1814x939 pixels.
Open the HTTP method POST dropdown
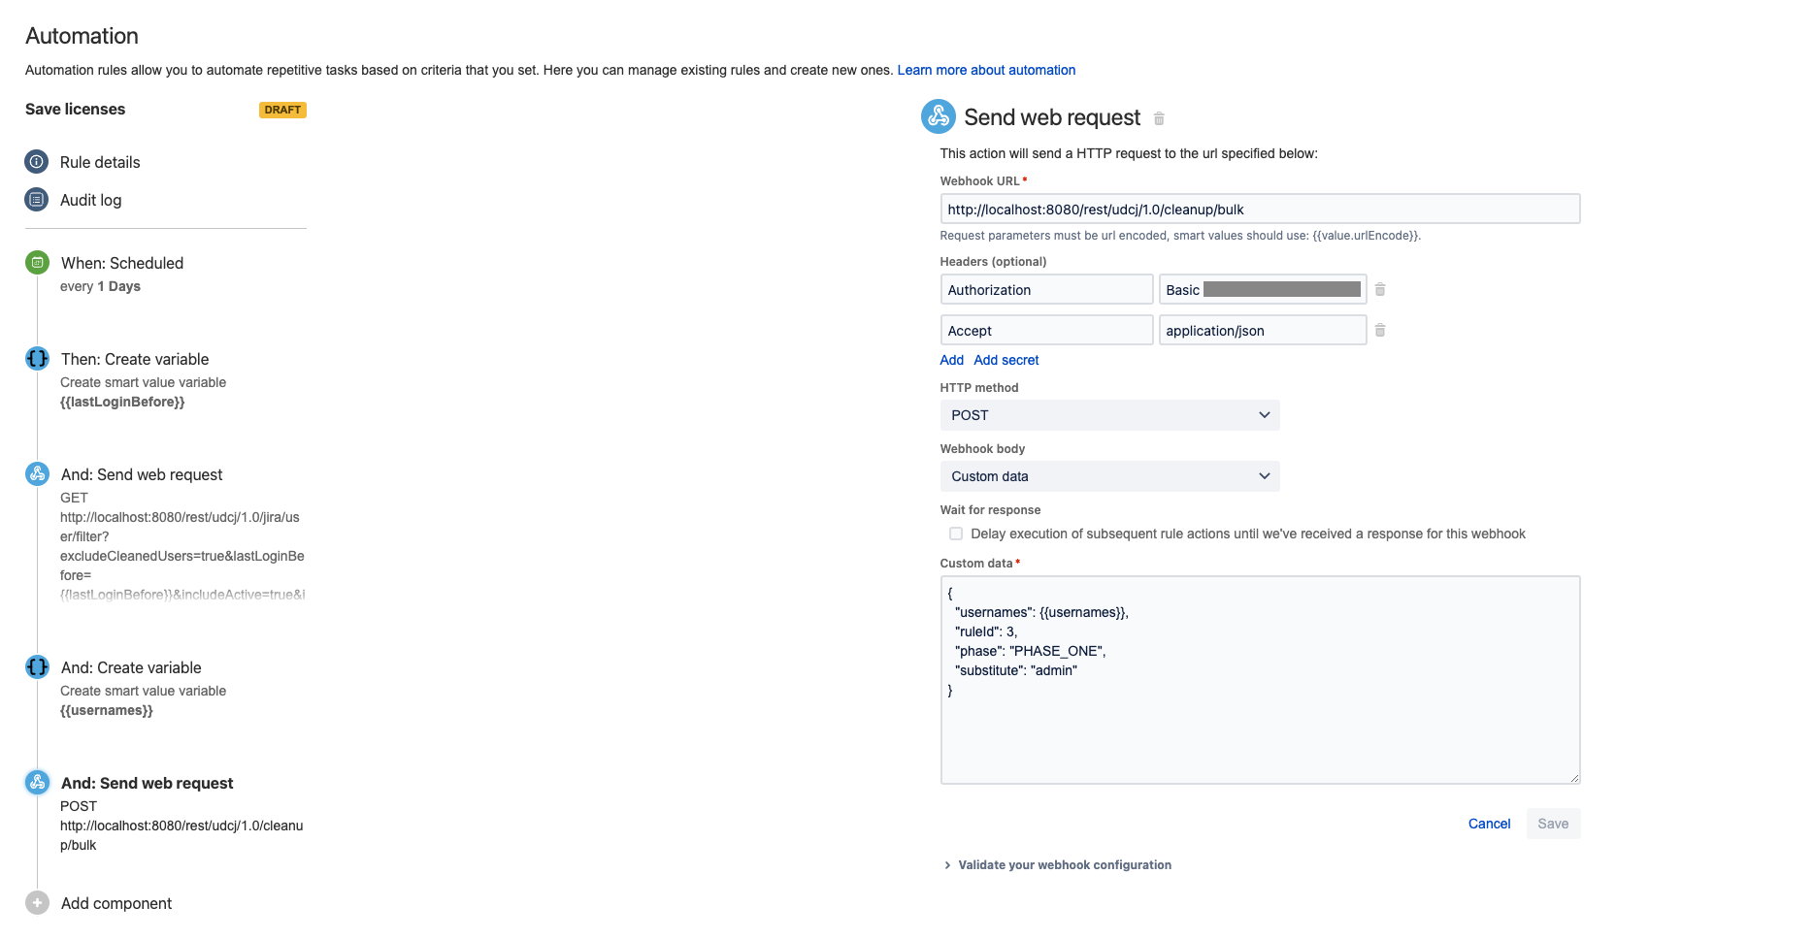pyautogui.click(x=1109, y=415)
